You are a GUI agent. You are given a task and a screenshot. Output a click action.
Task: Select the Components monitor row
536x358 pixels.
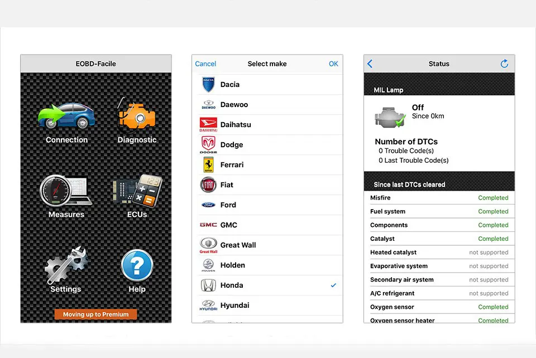click(x=439, y=225)
